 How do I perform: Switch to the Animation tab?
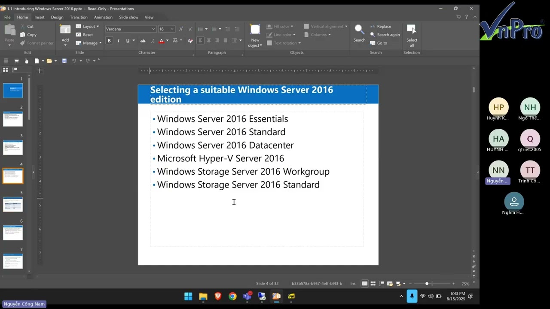click(x=103, y=17)
